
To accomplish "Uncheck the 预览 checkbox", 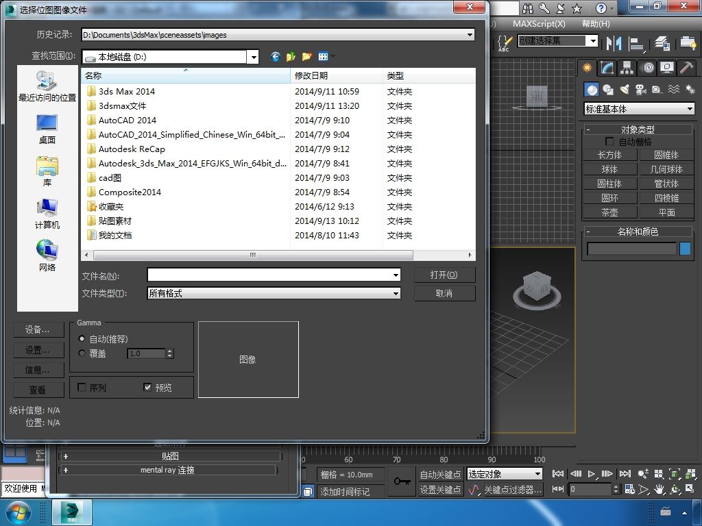I will click(147, 388).
